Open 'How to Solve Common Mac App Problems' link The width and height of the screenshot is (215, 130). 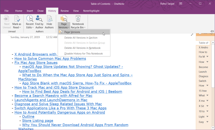[x=50, y=59]
